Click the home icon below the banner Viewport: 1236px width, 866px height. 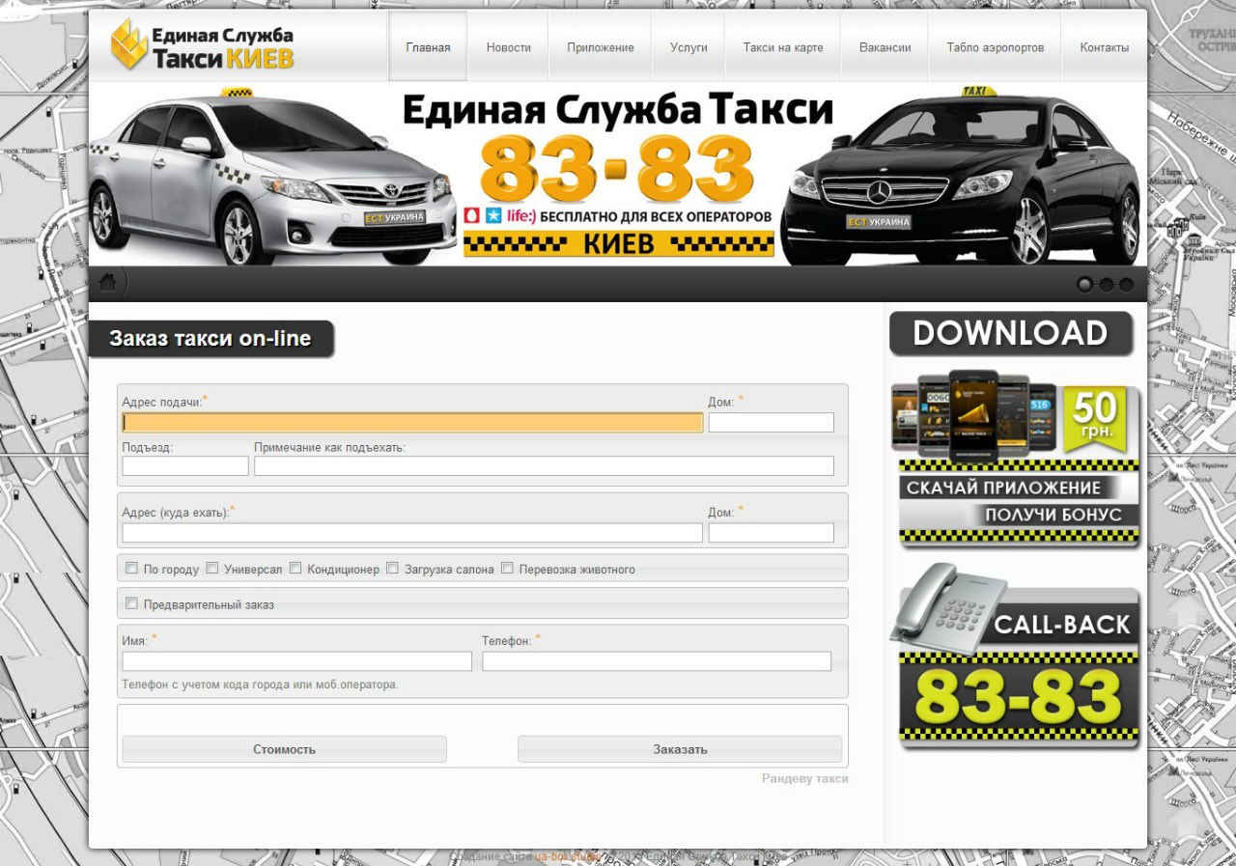[x=107, y=282]
